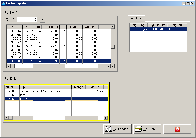Click the Gutschr. column header
The width and height of the screenshot is (196, 138).
click(x=91, y=27)
